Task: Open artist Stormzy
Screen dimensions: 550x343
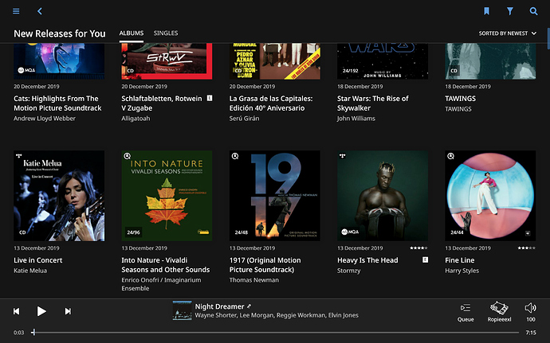Action: (348, 271)
